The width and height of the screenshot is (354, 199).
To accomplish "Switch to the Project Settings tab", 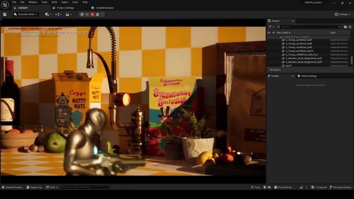I will coord(63,8).
